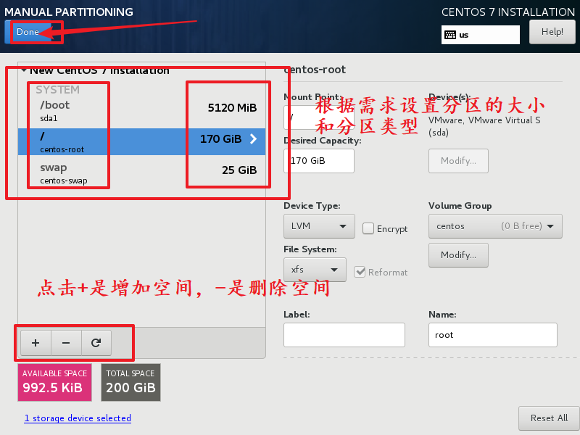Select the / centos-root partition row
This screenshot has height=435, width=580.
[x=141, y=141]
